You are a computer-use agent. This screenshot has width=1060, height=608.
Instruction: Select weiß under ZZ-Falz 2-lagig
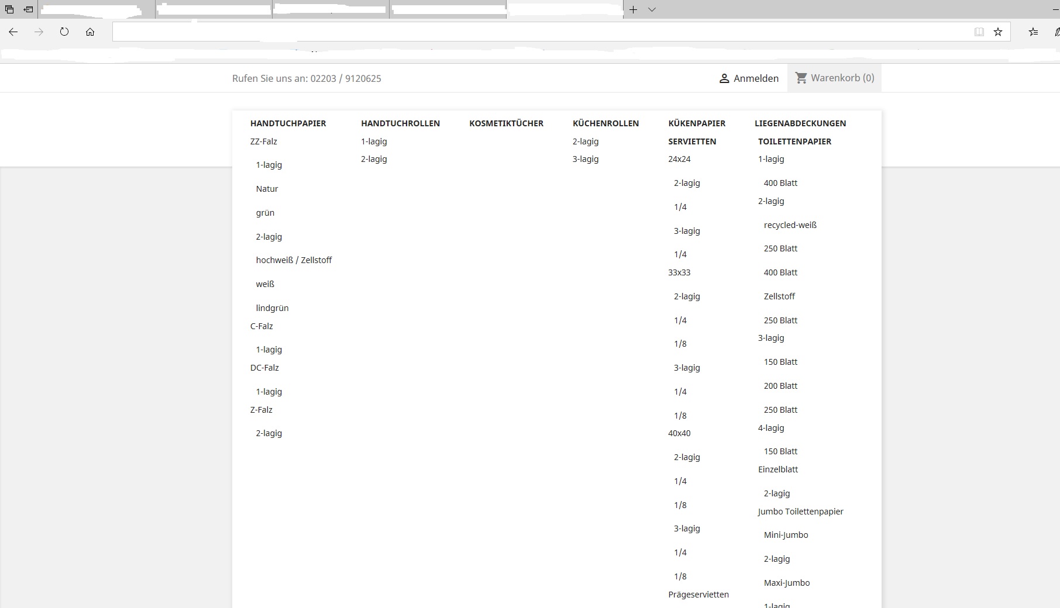tap(265, 284)
